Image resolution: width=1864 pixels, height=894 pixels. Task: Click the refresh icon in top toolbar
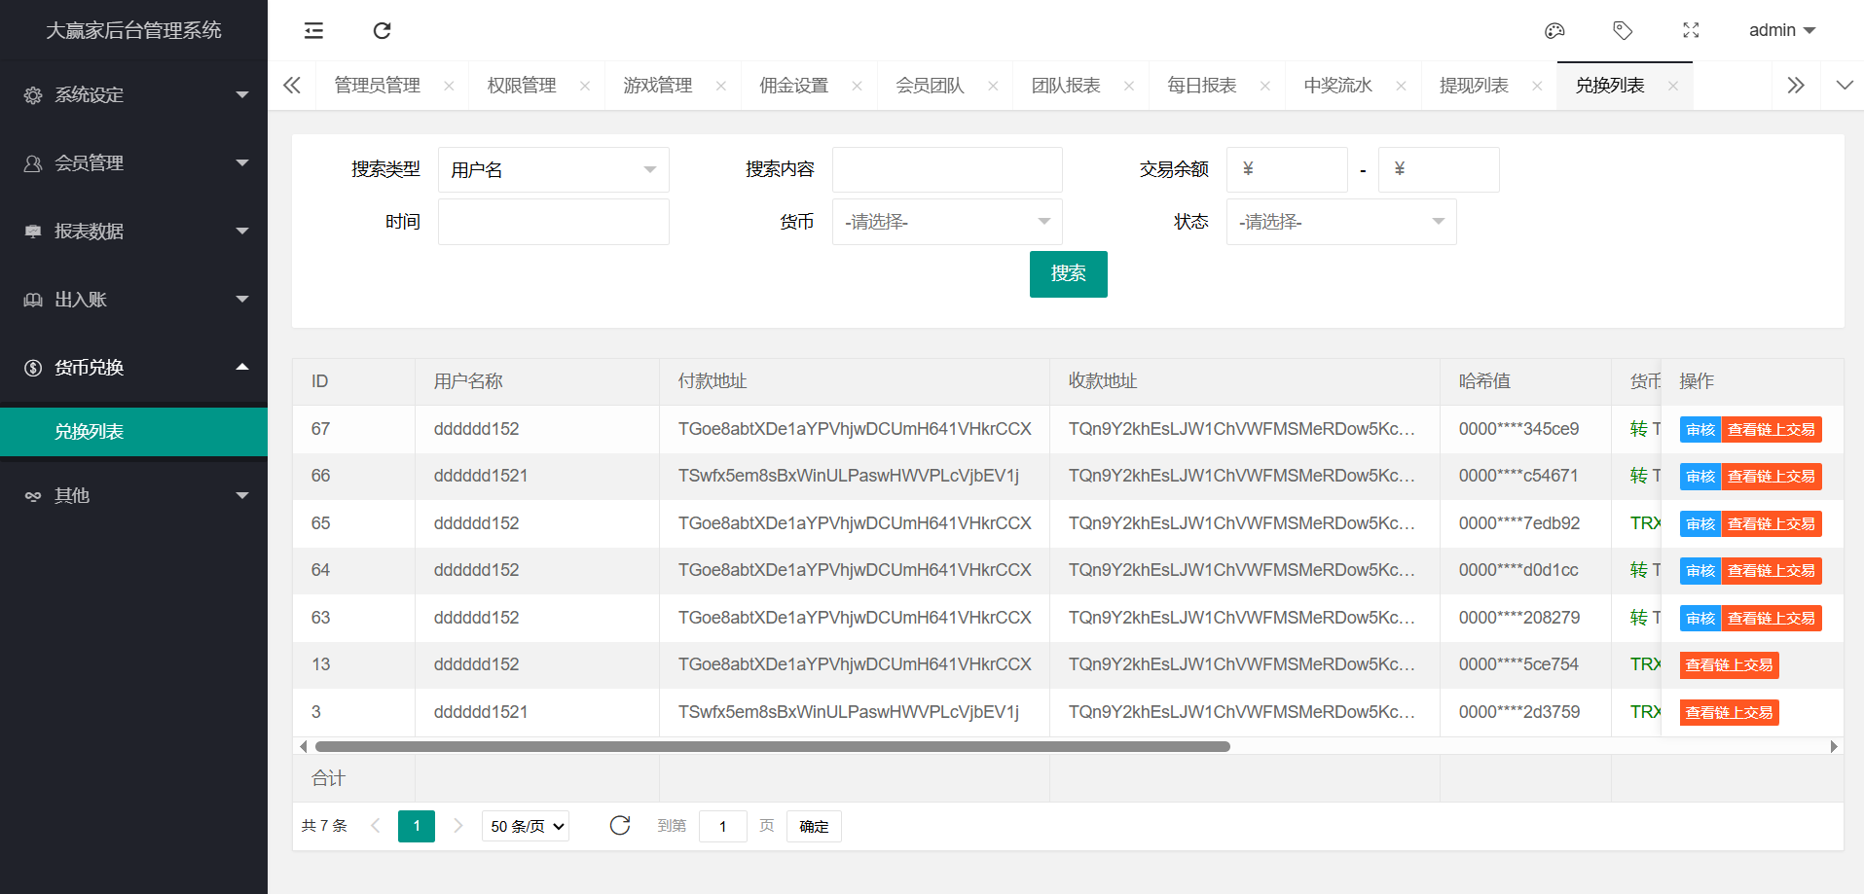382,31
